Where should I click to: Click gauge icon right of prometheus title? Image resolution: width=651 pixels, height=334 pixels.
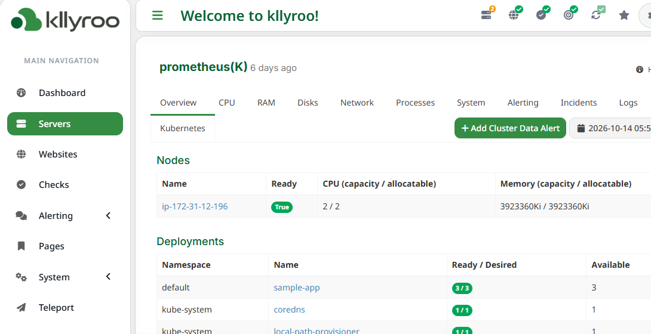tap(640, 69)
